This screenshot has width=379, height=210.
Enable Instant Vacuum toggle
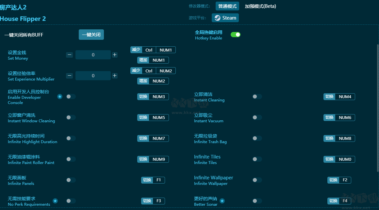tap(257, 117)
